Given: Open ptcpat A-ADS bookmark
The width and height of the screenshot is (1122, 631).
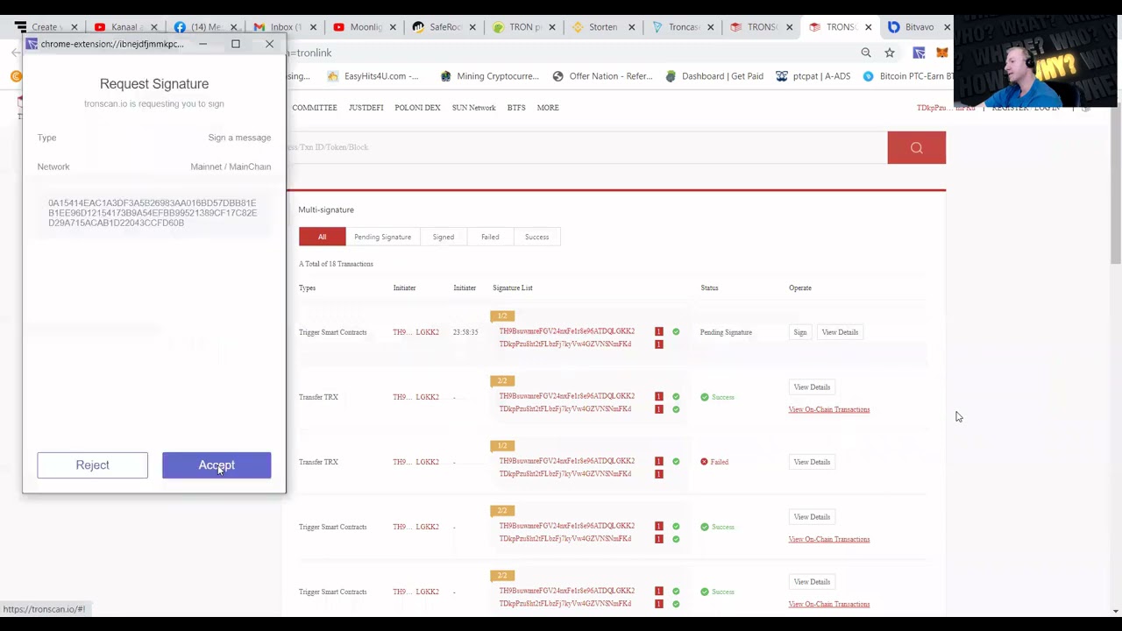Looking at the screenshot, I should 813,76.
